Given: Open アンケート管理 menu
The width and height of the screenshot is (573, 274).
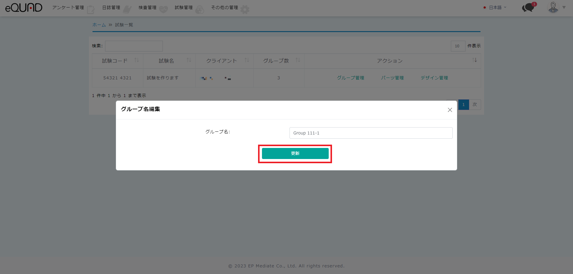Looking at the screenshot, I should pyautogui.click(x=68, y=7).
